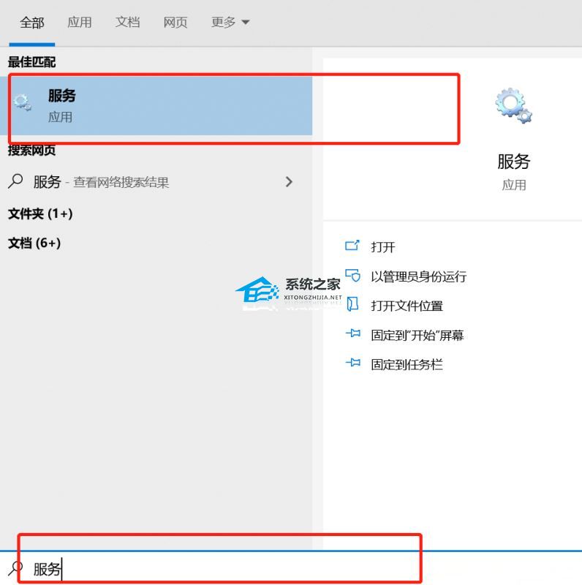Click the 搜索网页 heading
The width and height of the screenshot is (582, 585).
(x=32, y=151)
